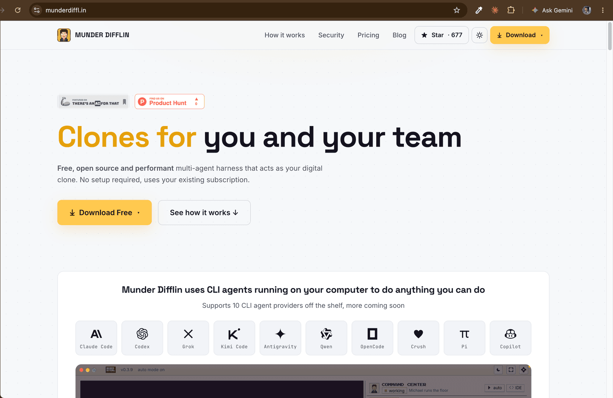Open the orange starburst extension icon
613x398 pixels.
tap(495, 10)
